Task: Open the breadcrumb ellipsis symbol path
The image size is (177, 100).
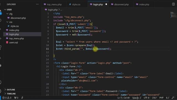Action: click(x=61, y=10)
